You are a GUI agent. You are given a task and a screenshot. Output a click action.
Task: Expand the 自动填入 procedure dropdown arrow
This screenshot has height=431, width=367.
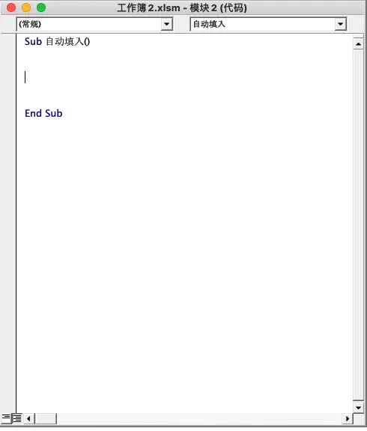tap(340, 24)
